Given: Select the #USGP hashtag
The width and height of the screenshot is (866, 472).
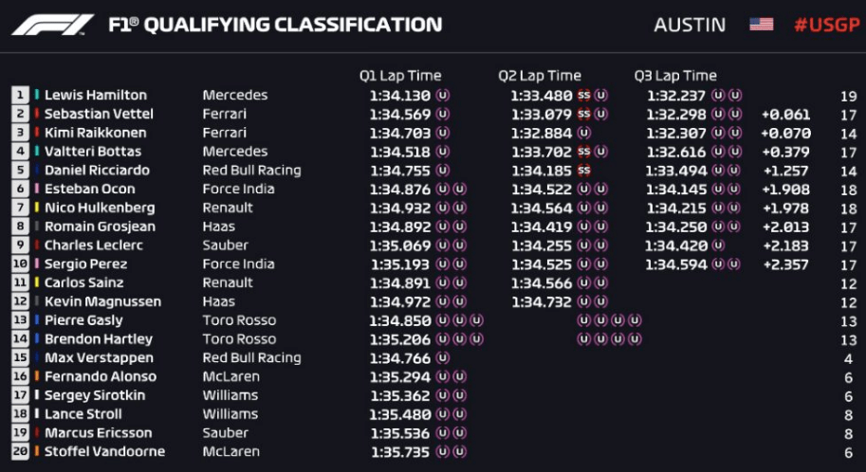Looking at the screenshot, I should click(827, 25).
